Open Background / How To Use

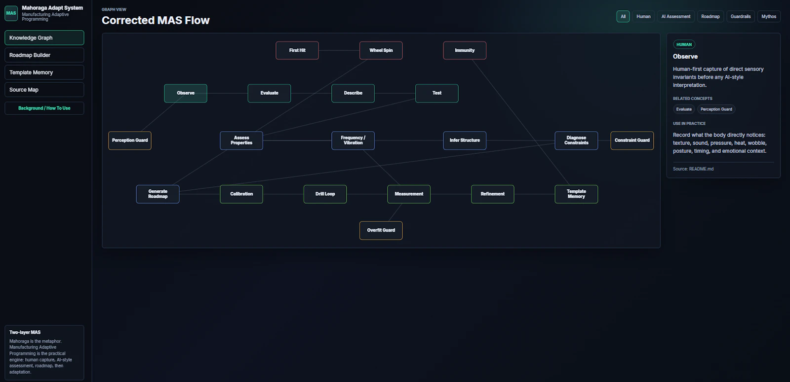pos(44,108)
